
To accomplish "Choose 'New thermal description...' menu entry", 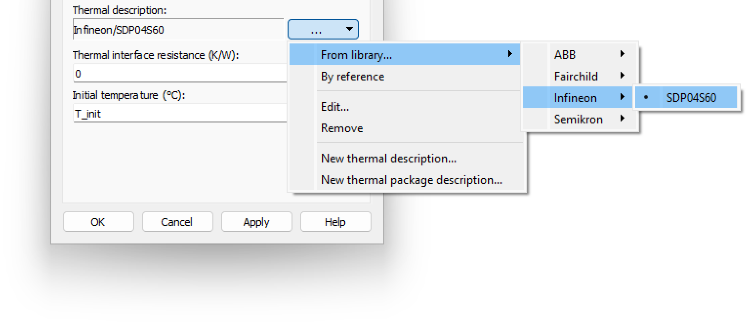I will [x=388, y=159].
